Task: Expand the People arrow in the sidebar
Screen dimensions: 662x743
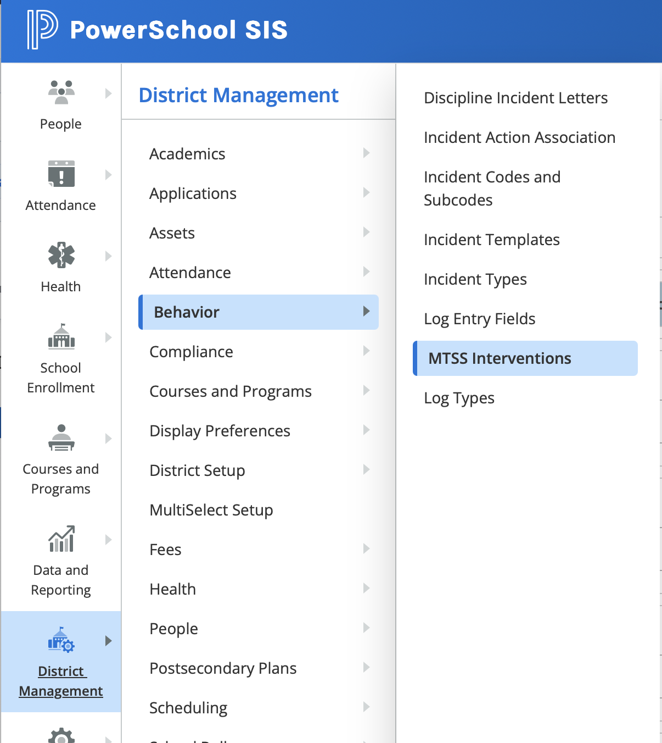Action: 108,93
